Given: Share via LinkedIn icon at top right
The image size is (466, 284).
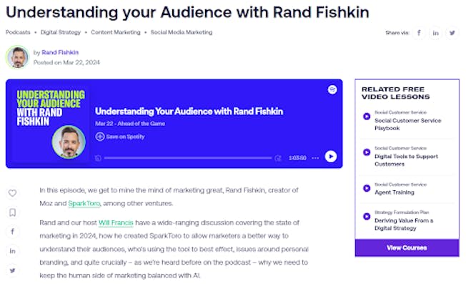Looking at the screenshot, I should point(435,33).
